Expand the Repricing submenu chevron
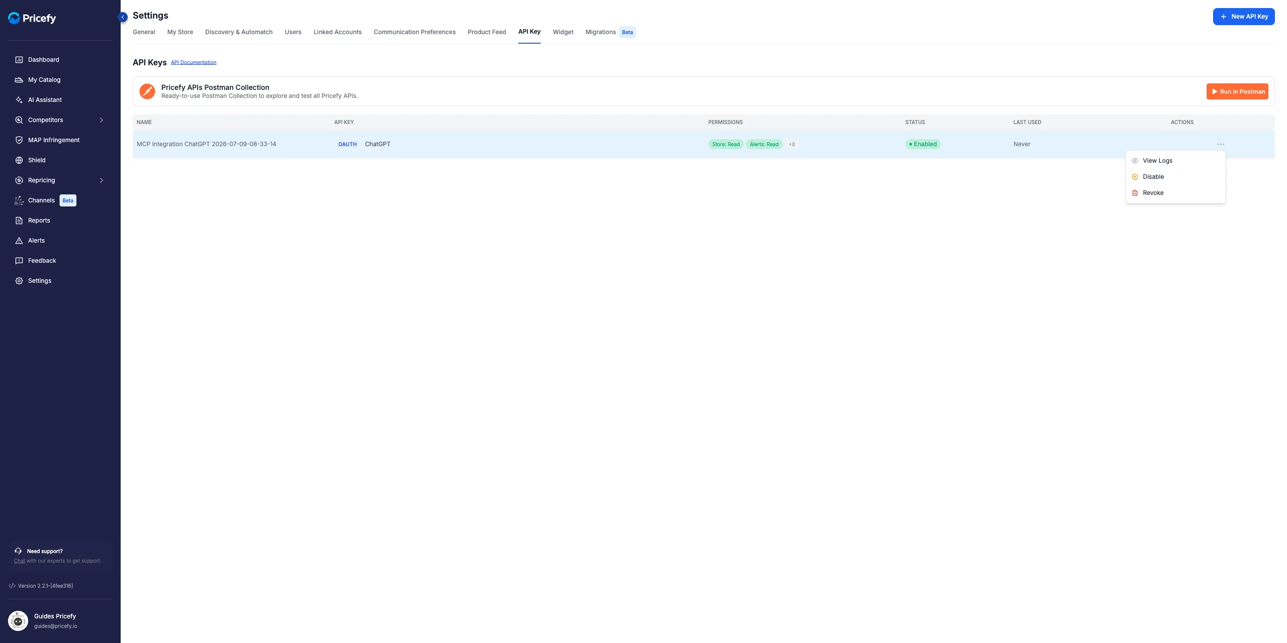Image resolution: width=1287 pixels, height=643 pixels. pos(102,180)
